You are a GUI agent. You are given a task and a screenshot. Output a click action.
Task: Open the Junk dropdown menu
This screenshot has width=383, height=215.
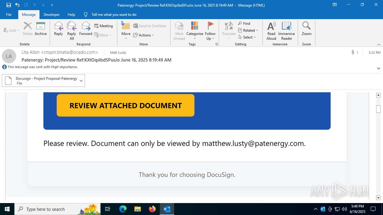click(11, 30)
